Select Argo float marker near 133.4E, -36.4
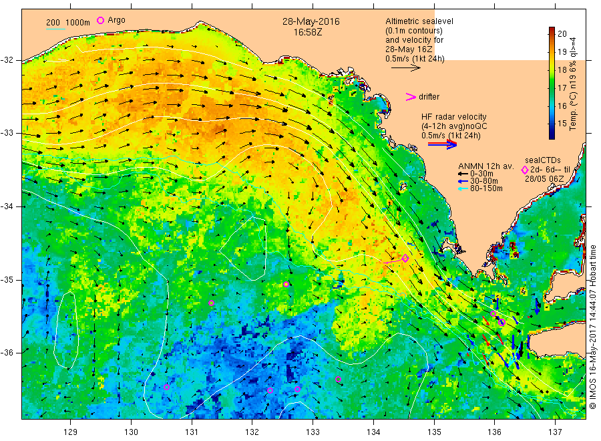This screenshot has width=601, height=441. tap(338, 380)
